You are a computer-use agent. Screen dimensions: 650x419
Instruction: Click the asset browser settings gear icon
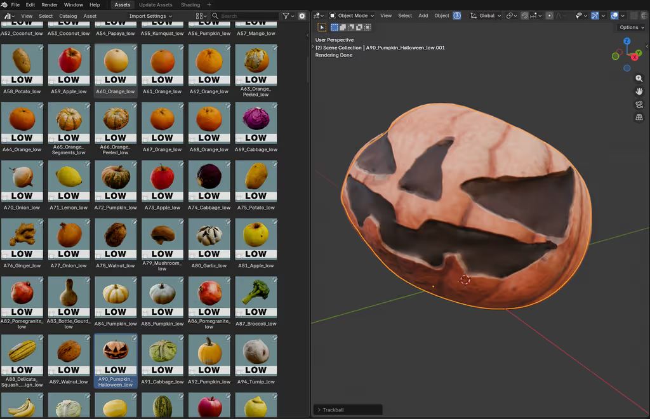coord(302,16)
